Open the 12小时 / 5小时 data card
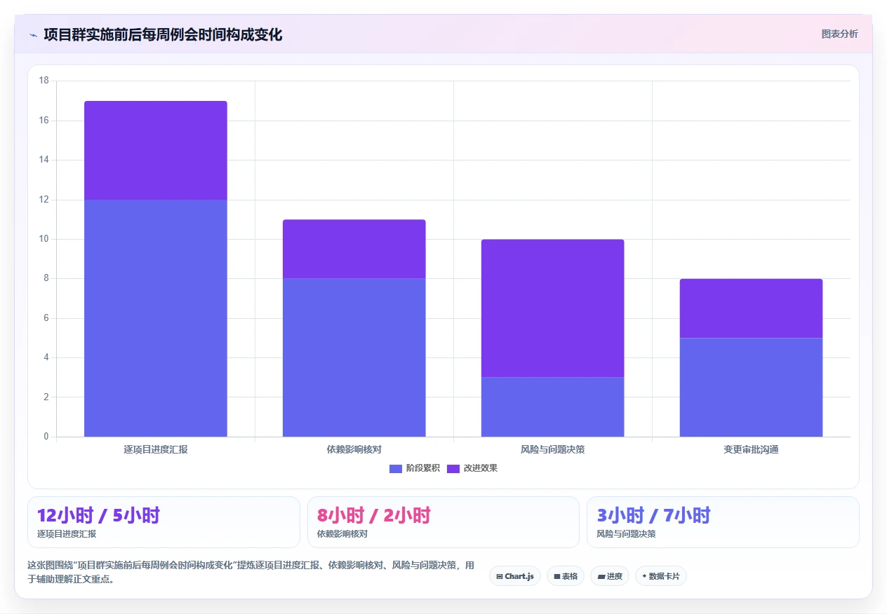Viewport: 887px width, 614px height. click(164, 522)
